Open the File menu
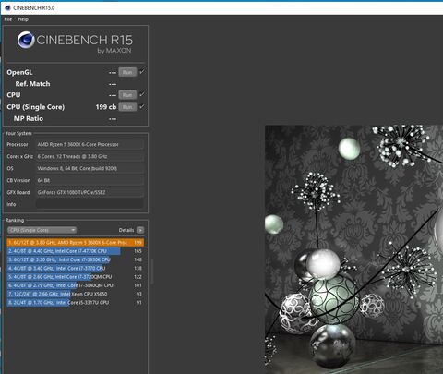The width and height of the screenshot is (443, 374). pyautogui.click(x=8, y=19)
